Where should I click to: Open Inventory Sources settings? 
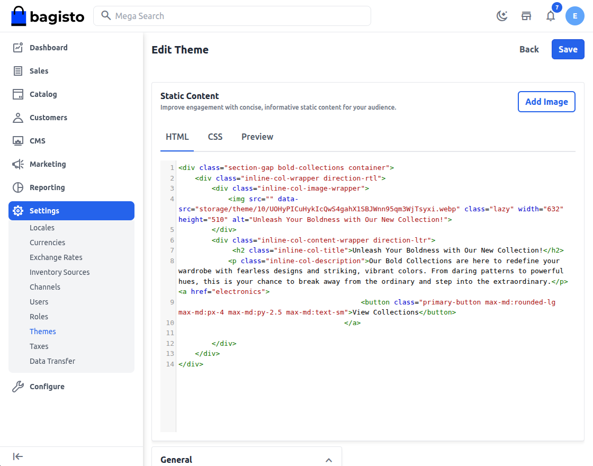60,272
